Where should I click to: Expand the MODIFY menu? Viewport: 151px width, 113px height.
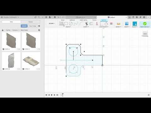[86, 27]
